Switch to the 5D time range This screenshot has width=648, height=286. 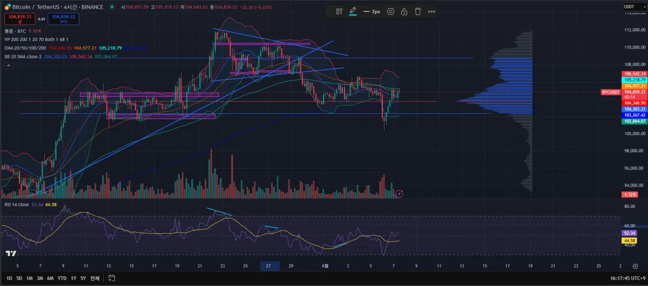point(19,278)
